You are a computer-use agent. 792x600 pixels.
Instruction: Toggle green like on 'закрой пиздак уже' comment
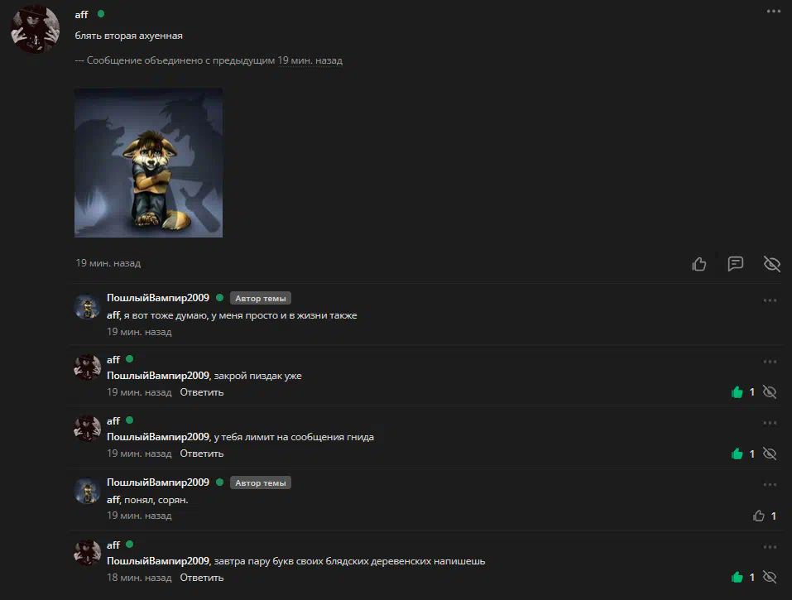(x=737, y=392)
